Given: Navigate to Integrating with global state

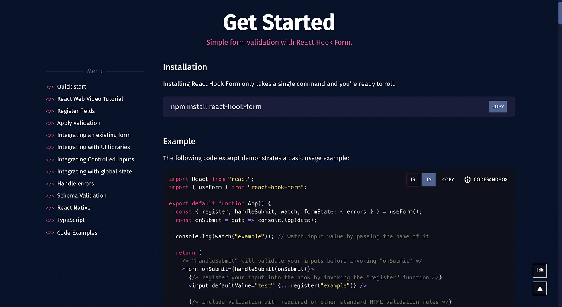Looking at the screenshot, I should pos(94,171).
